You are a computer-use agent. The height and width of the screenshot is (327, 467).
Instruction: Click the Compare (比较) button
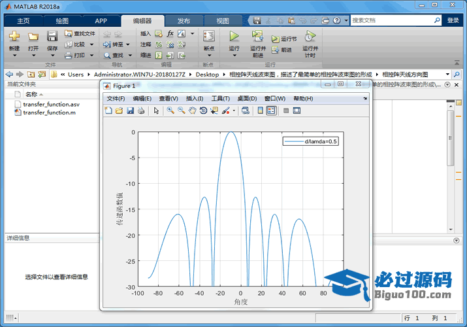(x=79, y=44)
